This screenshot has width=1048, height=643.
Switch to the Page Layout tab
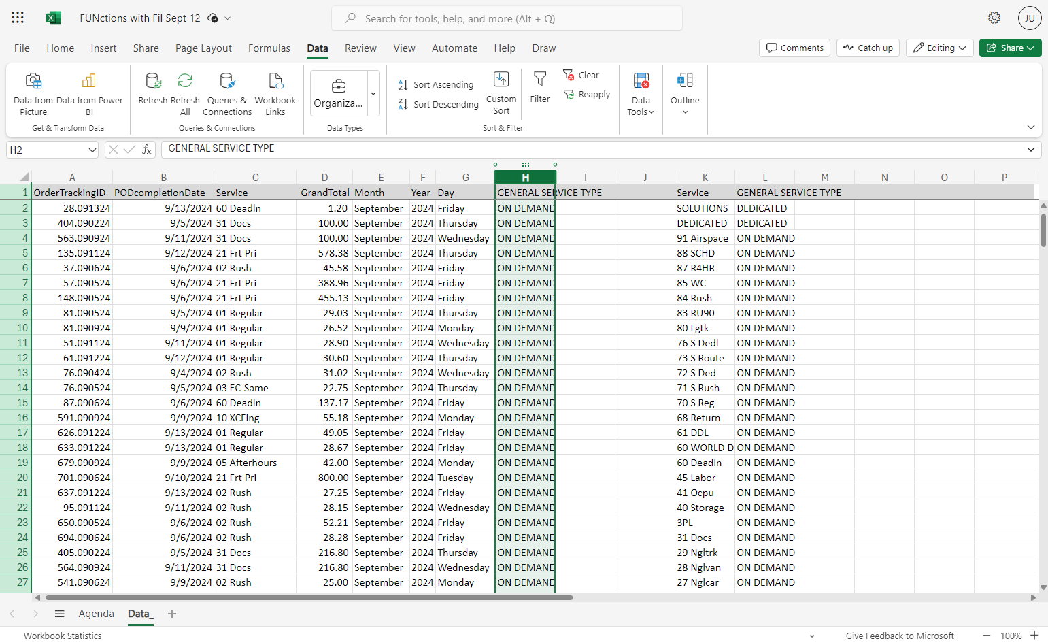point(203,48)
